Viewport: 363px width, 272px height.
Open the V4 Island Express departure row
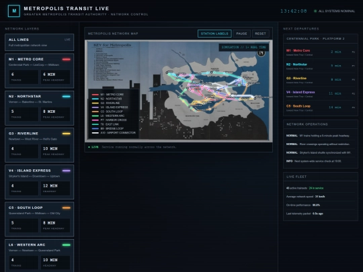(321, 94)
